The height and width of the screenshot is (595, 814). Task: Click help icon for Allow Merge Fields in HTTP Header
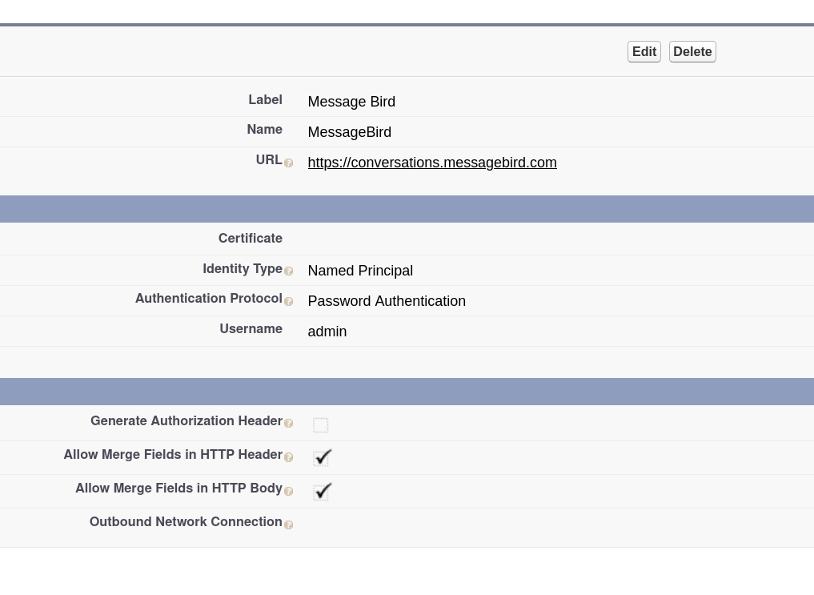[x=289, y=457]
